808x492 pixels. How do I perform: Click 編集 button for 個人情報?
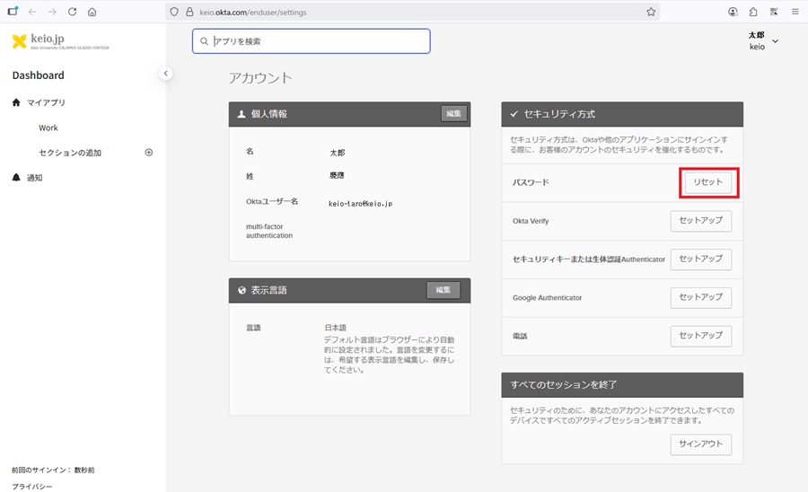[x=453, y=114]
